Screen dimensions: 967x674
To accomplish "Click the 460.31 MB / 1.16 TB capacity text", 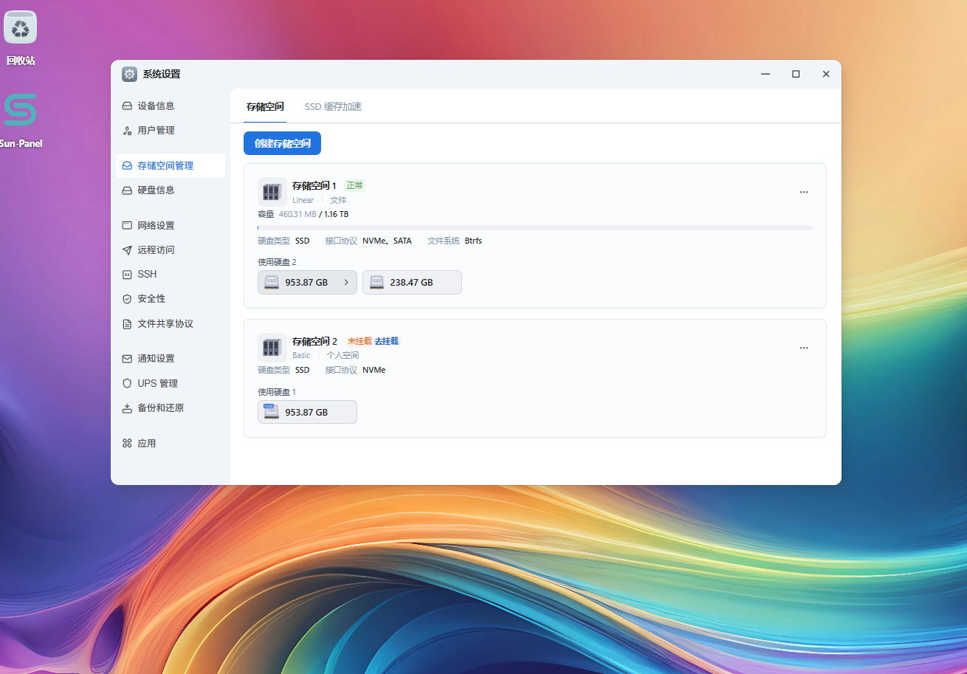I will pos(314,214).
